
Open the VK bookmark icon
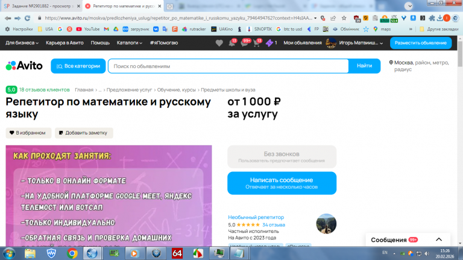coord(156,29)
